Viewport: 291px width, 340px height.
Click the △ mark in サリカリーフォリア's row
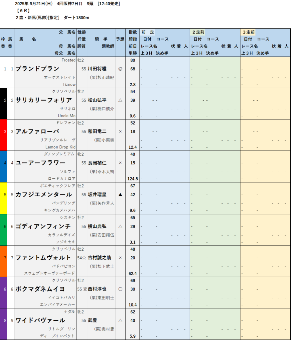[120, 100]
